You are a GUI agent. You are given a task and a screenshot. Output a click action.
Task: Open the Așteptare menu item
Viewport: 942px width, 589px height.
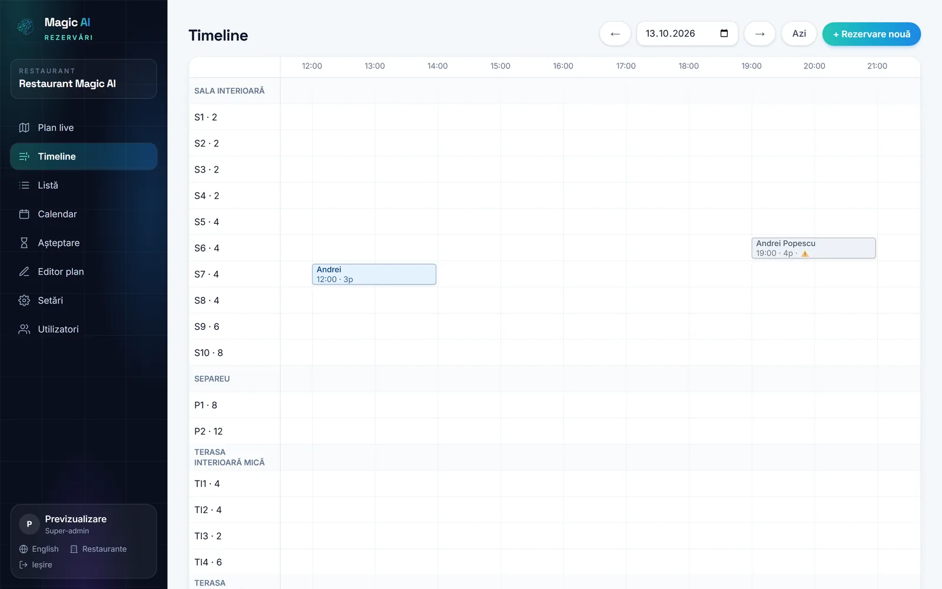coord(84,243)
